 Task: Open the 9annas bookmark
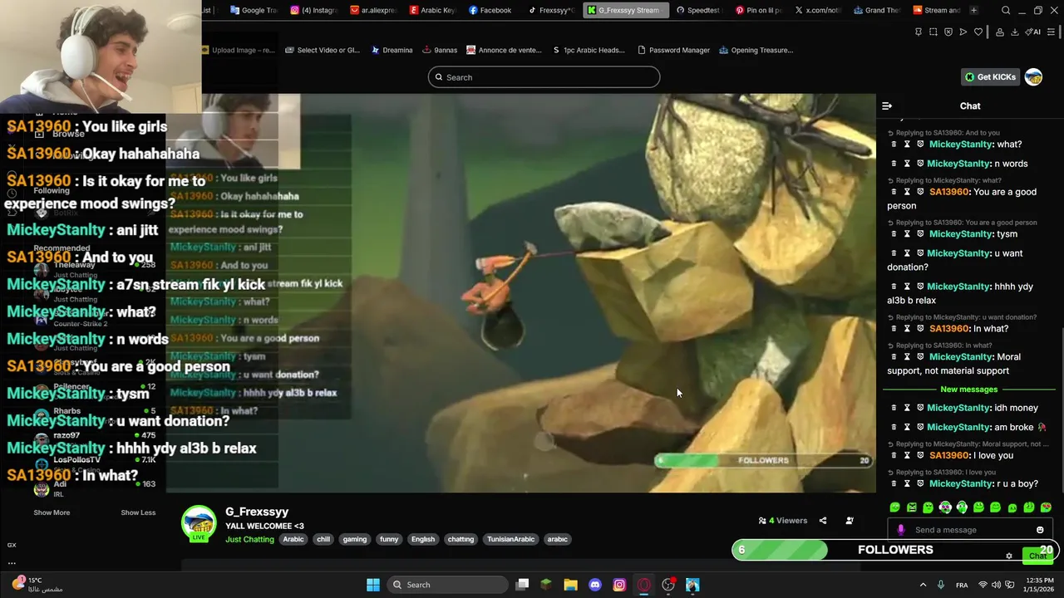coord(440,50)
